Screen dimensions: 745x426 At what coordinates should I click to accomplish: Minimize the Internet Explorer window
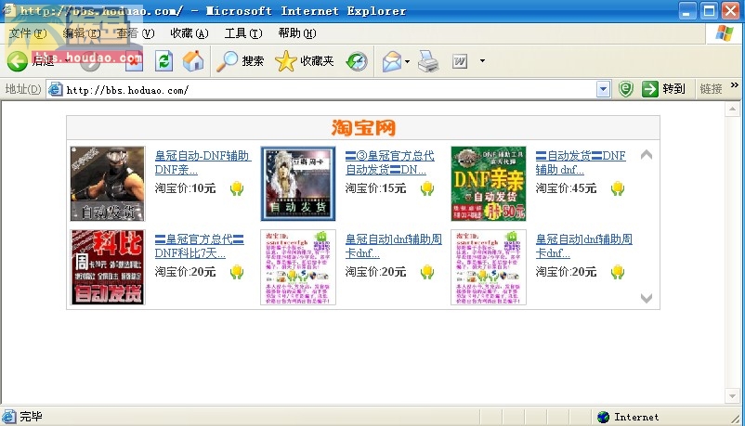coord(686,11)
